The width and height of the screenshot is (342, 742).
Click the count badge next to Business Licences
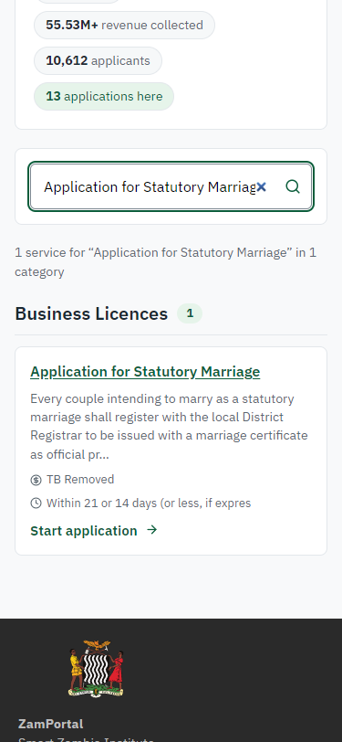click(190, 313)
